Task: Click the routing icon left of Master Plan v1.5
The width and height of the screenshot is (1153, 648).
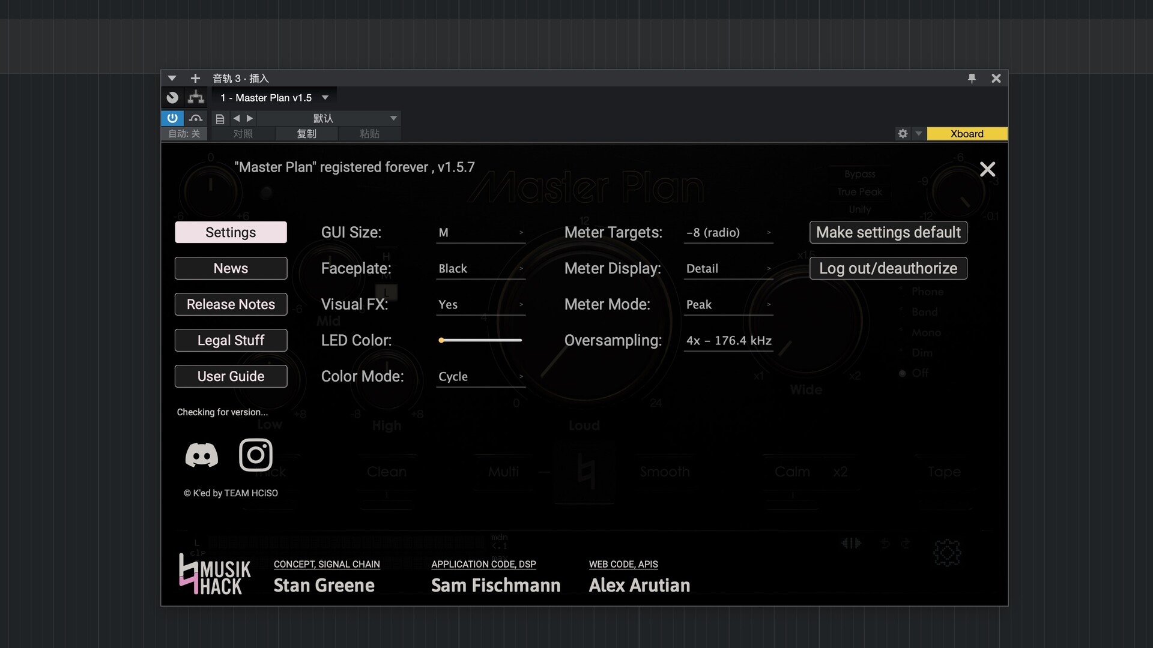Action: (x=196, y=97)
